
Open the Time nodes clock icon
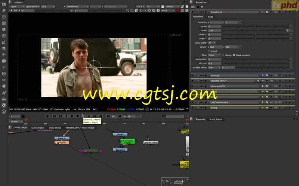4,17
